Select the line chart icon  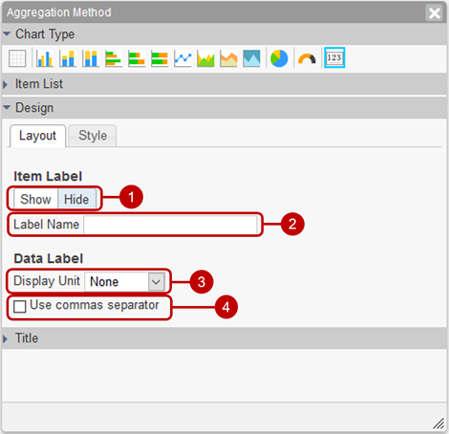182,58
